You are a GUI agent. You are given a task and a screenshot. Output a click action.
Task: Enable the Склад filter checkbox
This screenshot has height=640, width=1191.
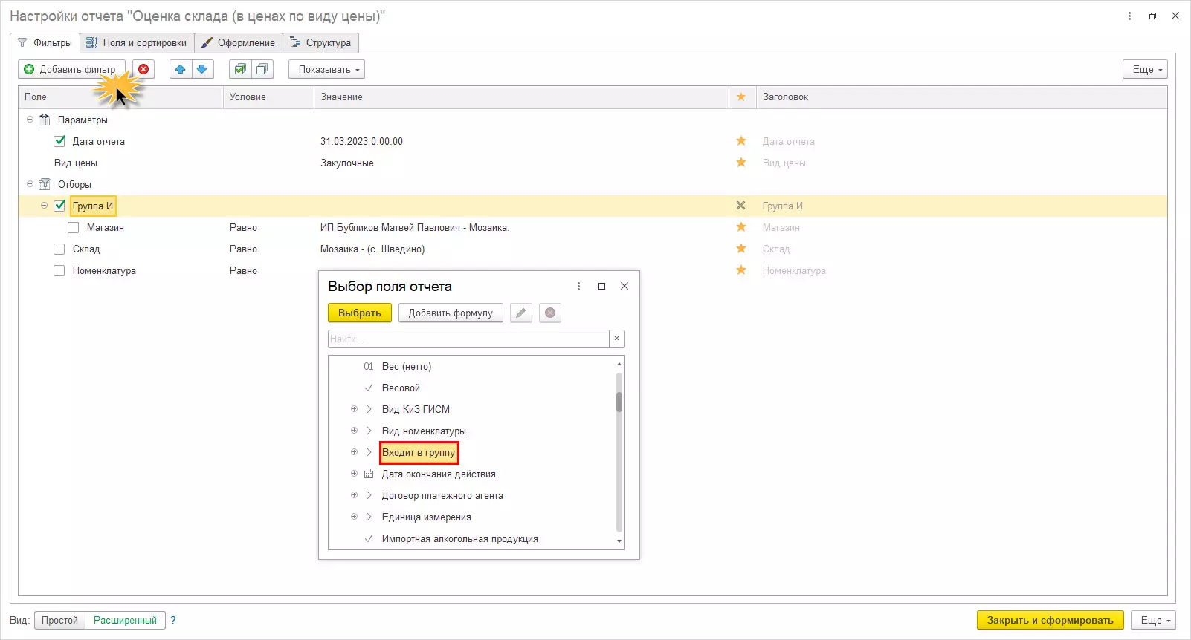click(59, 249)
